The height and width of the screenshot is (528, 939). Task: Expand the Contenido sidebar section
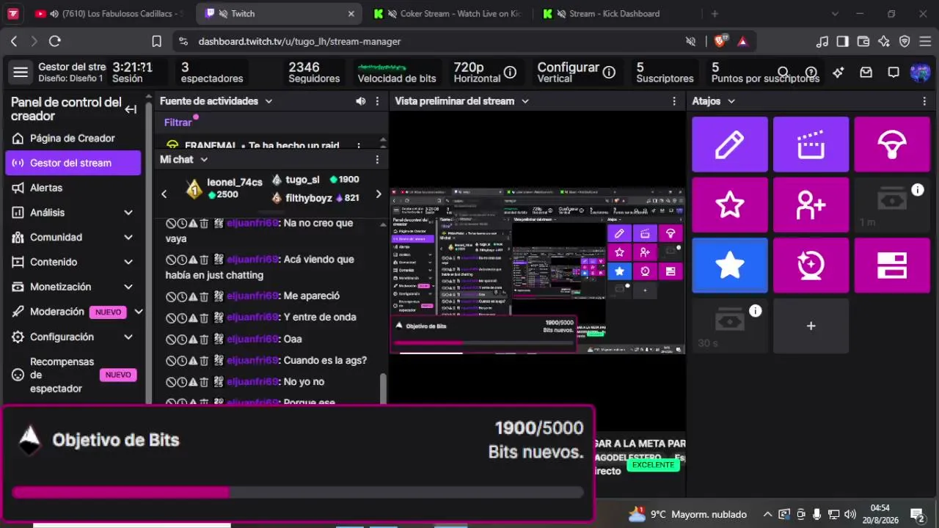tap(128, 262)
